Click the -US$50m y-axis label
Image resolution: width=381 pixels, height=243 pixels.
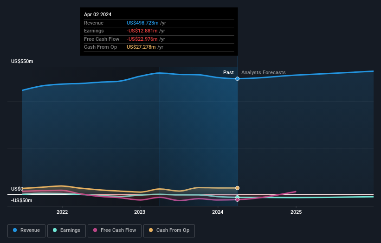(22, 200)
